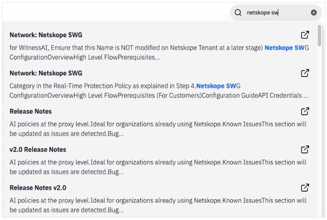Open external link icon beside the 'Release Notes' result
Screen dimensions: 327x220
(x=305, y=111)
